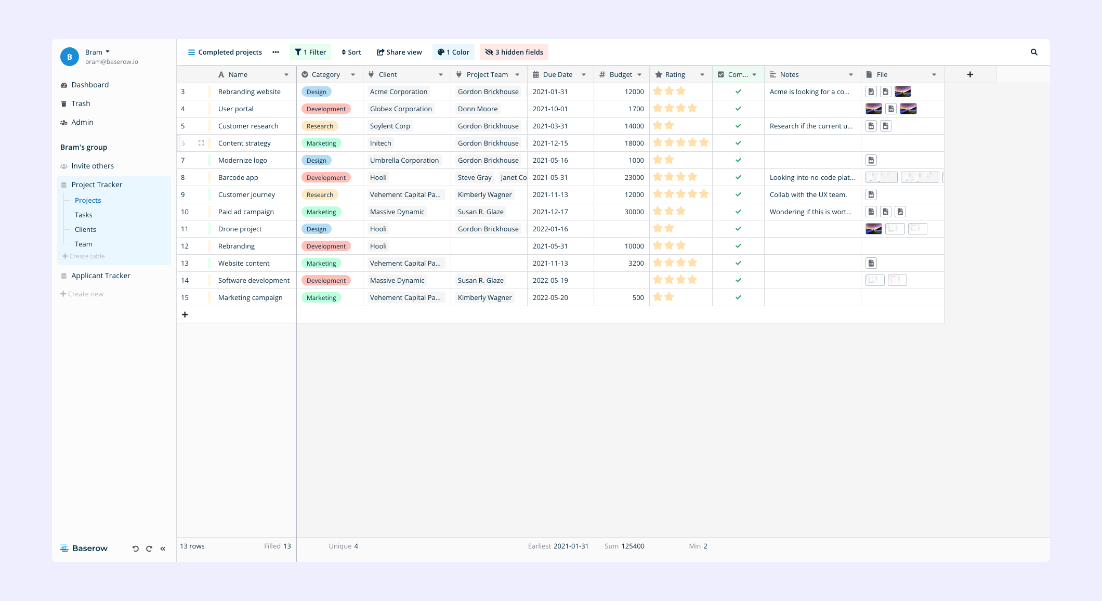Click the redo arrow icon

coord(149,548)
